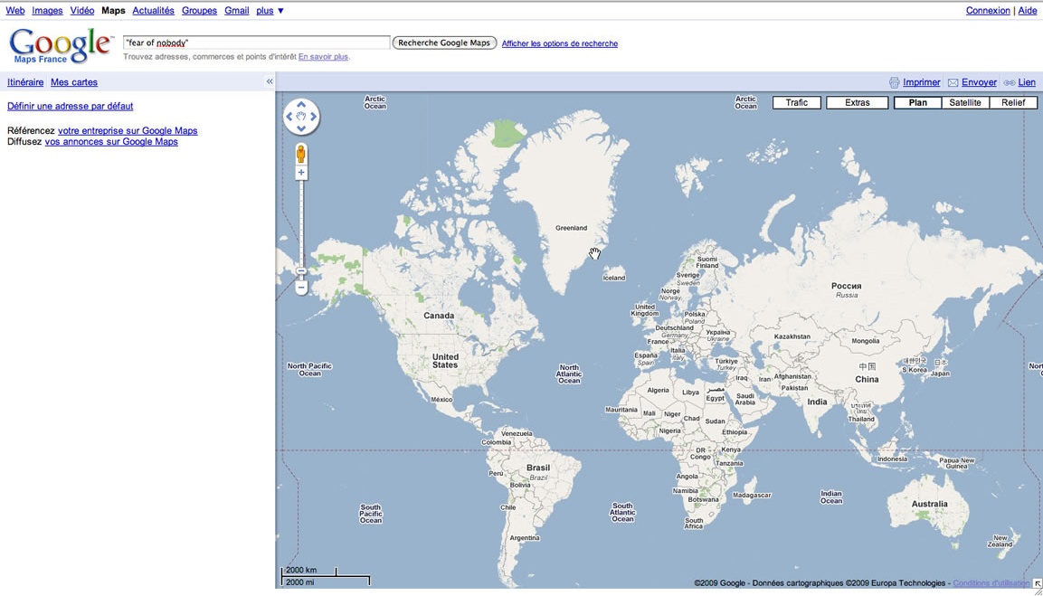Click the Iceland label on the map
The width and height of the screenshot is (1043, 596).
coord(614,278)
